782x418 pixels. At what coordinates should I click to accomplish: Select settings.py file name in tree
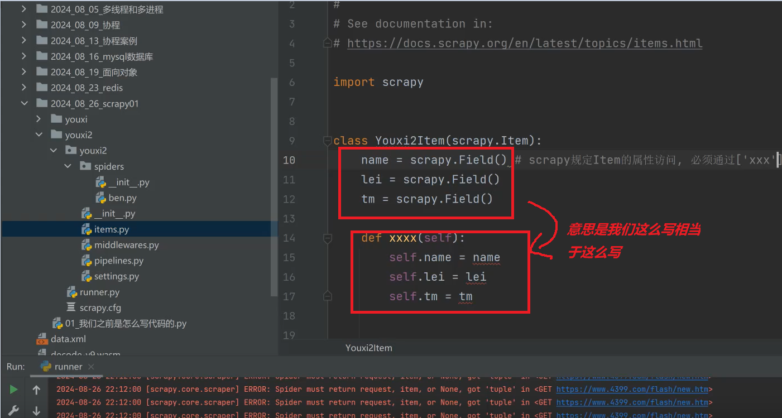pyautogui.click(x=117, y=276)
